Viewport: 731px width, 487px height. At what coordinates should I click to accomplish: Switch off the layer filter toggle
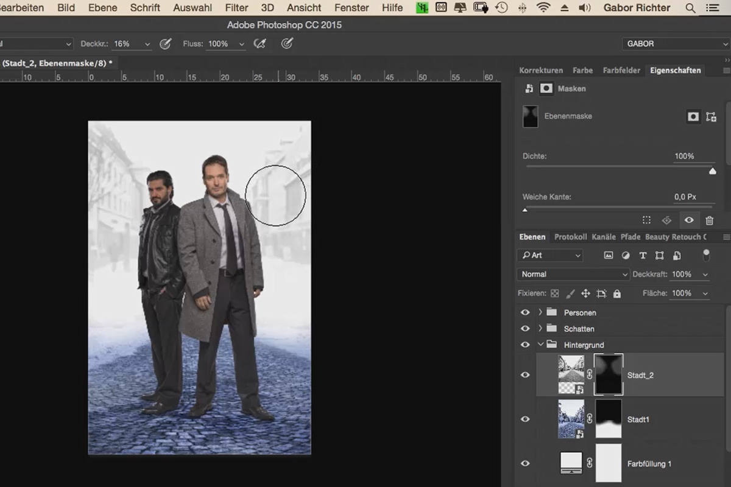[x=706, y=254]
